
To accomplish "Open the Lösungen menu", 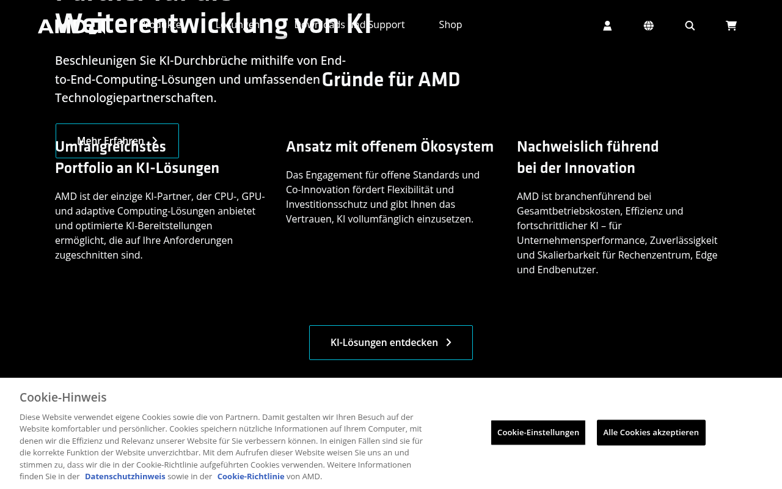I will click(238, 24).
